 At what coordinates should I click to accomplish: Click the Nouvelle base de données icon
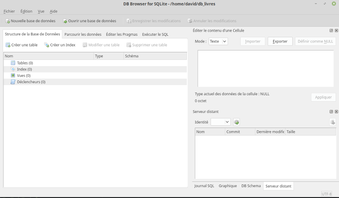pyautogui.click(x=8, y=21)
